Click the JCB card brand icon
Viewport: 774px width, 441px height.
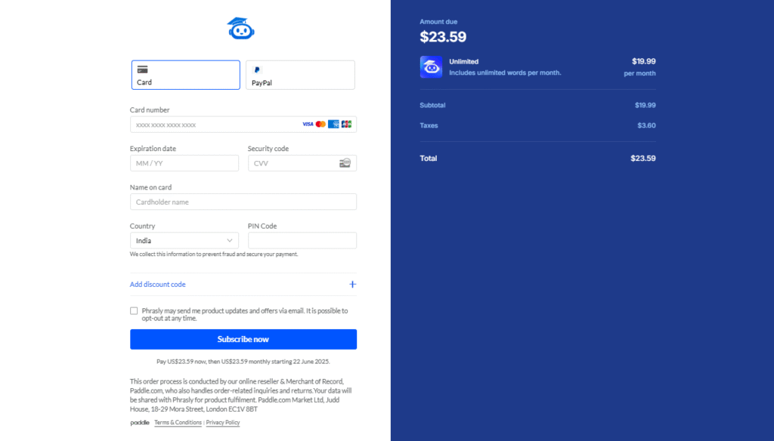(x=346, y=125)
